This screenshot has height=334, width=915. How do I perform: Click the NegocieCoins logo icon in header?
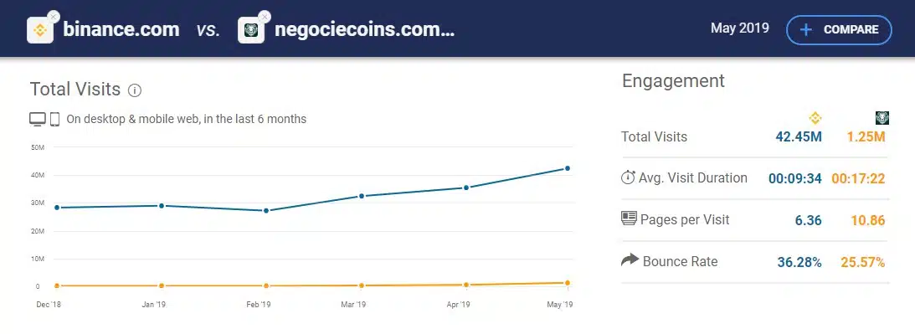251,30
